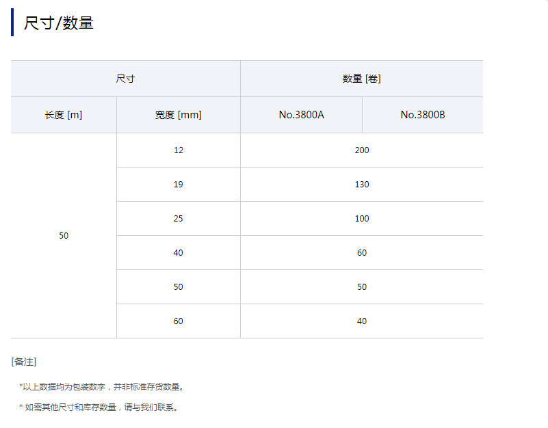
Task: Click the 宽度 [mm] column header
Action: (x=178, y=115)
